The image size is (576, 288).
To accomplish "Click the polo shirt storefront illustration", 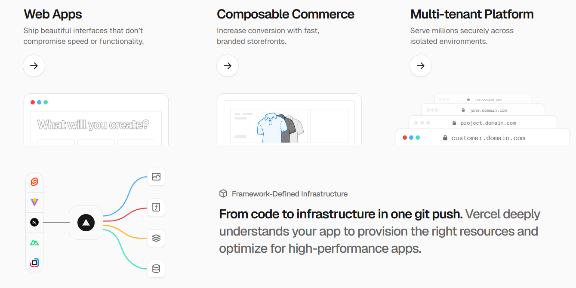I will tap(280, 127).
